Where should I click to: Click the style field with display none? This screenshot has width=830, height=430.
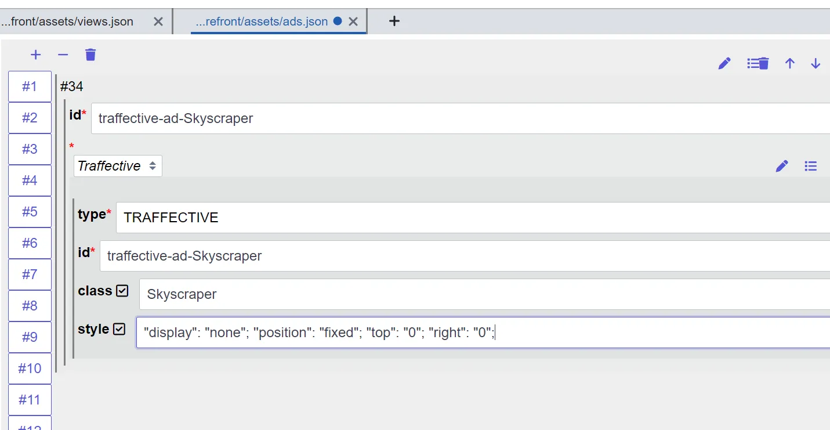click(x=483, y=333)
